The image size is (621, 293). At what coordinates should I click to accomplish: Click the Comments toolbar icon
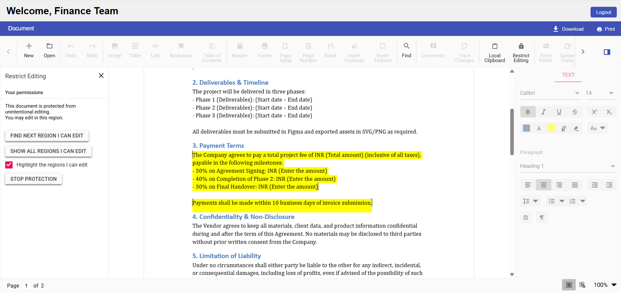click(x=433, y=51)
